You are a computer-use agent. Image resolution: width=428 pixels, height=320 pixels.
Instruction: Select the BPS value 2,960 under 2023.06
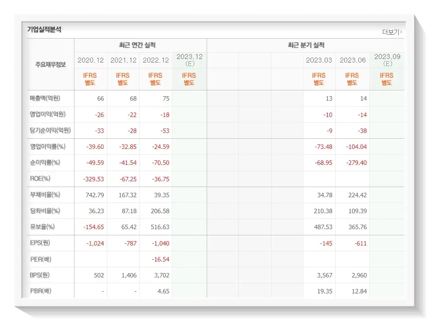pyautogui.click(x=359, y=275)
